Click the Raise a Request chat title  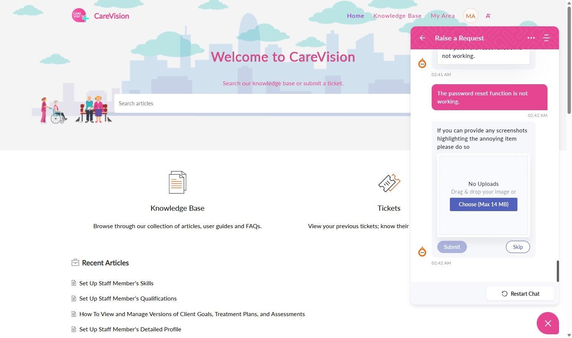coord(460,38)
